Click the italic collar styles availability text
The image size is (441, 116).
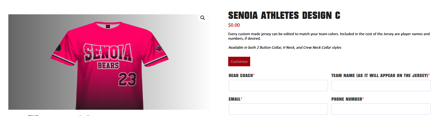click(284, 47)
